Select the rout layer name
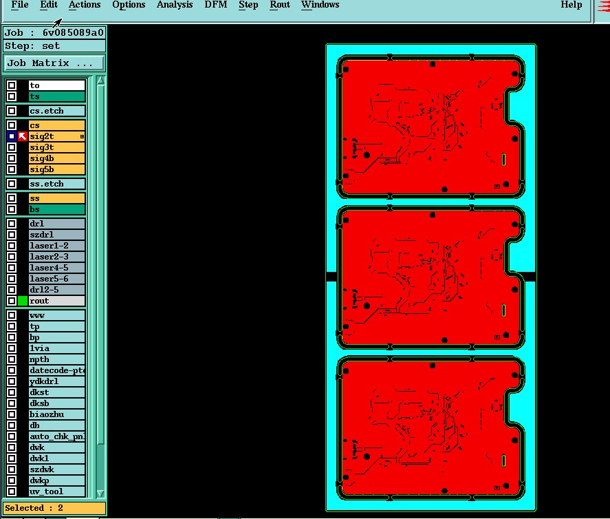This screenshot has height=519, width=610. pyautogui.click(x=57, y=301)
